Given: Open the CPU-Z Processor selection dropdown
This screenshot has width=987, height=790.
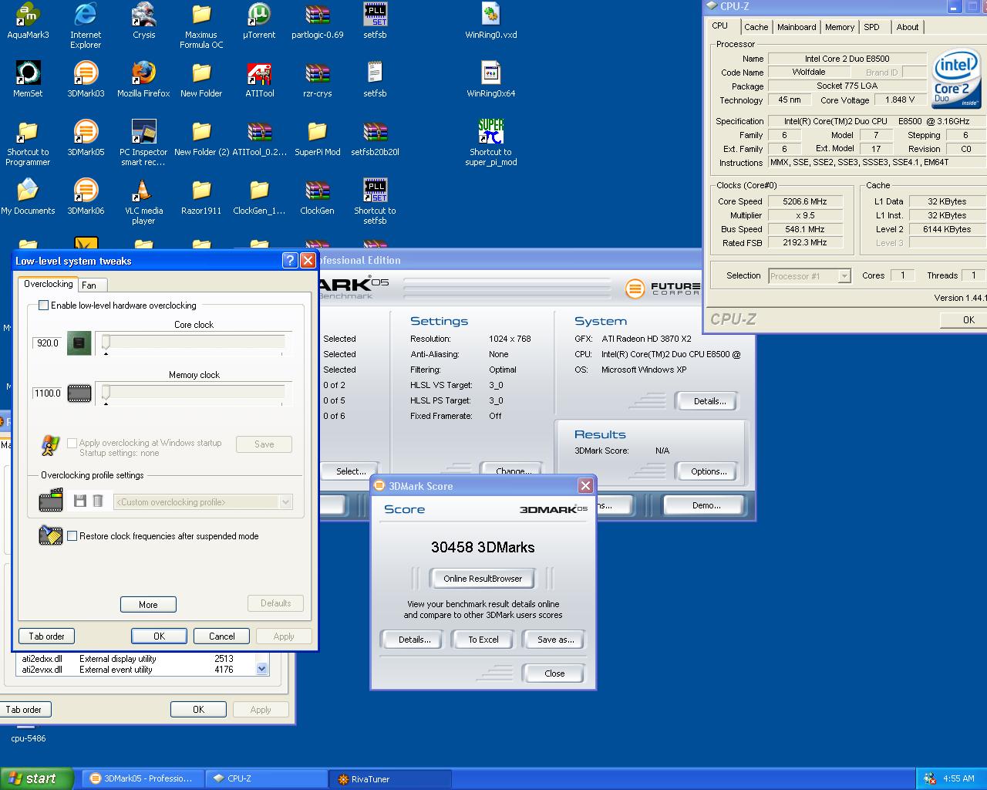Looking at the screenshot, I should 844,276.
